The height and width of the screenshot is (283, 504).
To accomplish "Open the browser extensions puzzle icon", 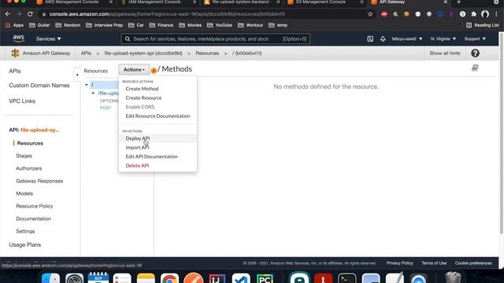I will 474,14.
